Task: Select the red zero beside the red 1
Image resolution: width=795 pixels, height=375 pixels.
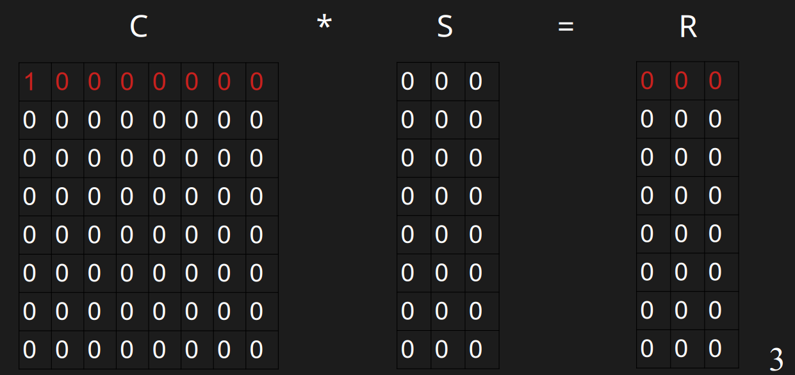Action: [x=62, y=82]
